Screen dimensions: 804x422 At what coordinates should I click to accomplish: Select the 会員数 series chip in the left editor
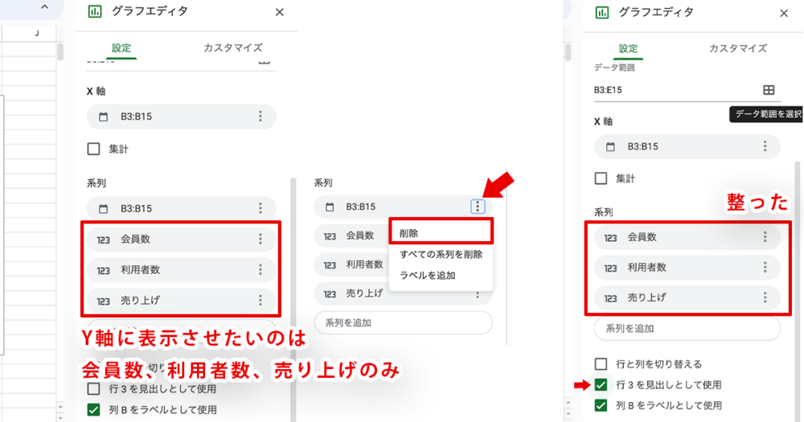pyautogui.click(x=182, y=239)
